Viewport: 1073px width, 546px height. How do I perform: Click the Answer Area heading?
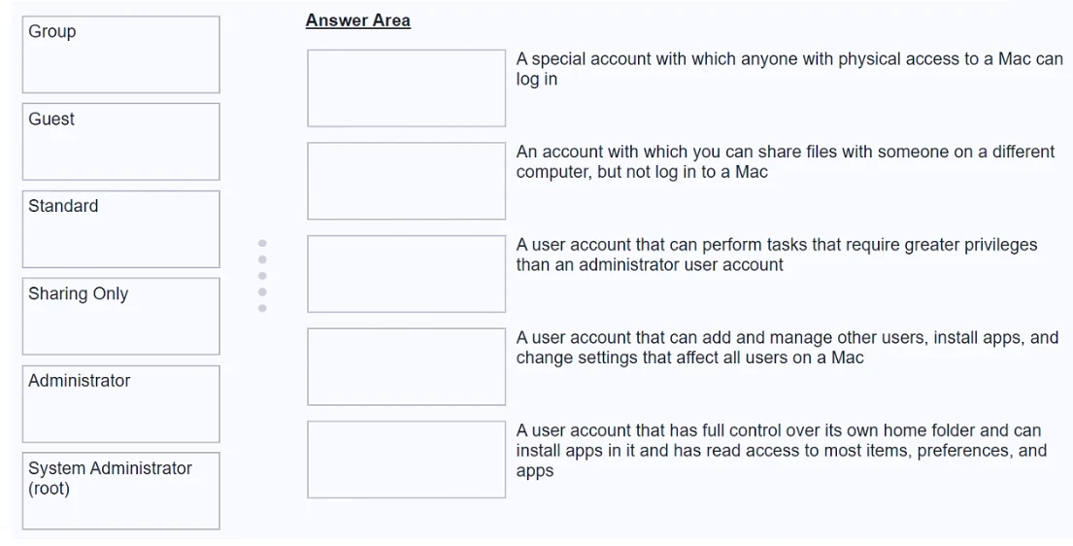click(357, 20)
